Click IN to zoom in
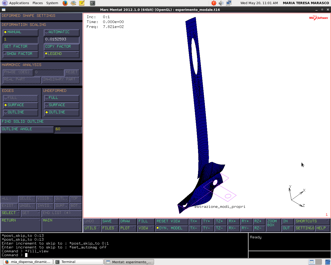 pyautogui.click(x=288, y=221)
